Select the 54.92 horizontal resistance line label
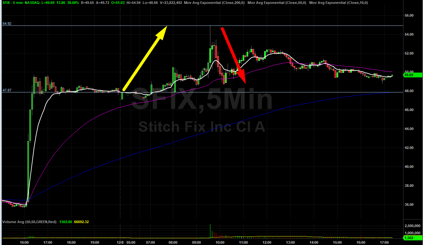Image resolution: width=423 pixels, height=245 pixels. coord(7,24)
